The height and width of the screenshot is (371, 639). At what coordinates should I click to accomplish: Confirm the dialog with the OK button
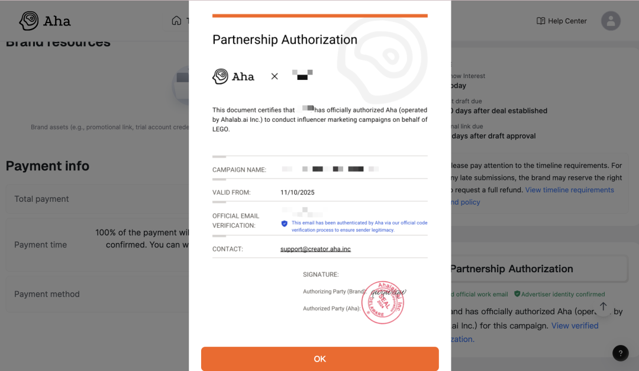click(319, 359)
